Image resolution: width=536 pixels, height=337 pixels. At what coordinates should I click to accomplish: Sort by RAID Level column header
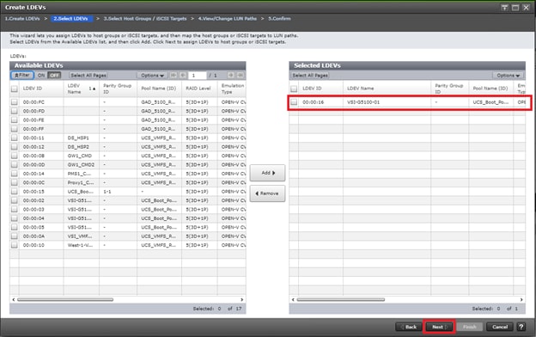pos(199,89)
